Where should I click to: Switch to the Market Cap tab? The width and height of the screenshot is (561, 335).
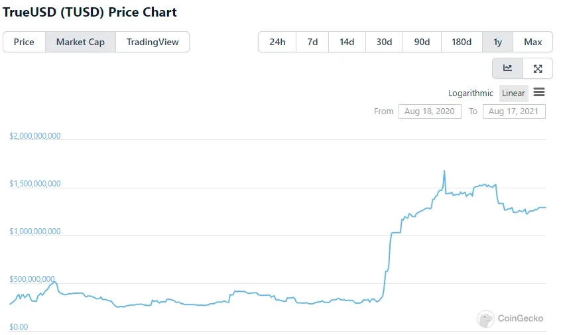point(80,42)
